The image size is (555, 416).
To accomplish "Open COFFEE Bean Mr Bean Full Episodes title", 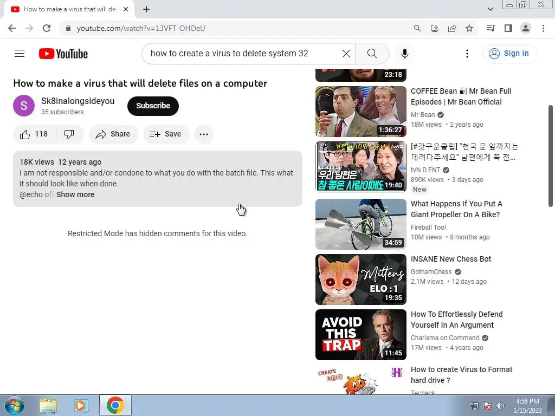I will [x=461, y=96].
